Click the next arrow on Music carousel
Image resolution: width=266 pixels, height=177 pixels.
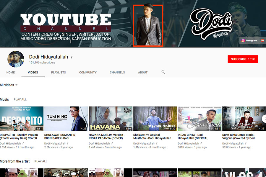pyautogui.click(x=264, y=119)
